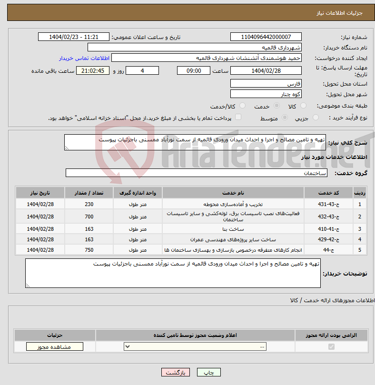Click the remaining days field showing 4
The width and height of the screenshot is (375, 385).
tap(142, 71)
